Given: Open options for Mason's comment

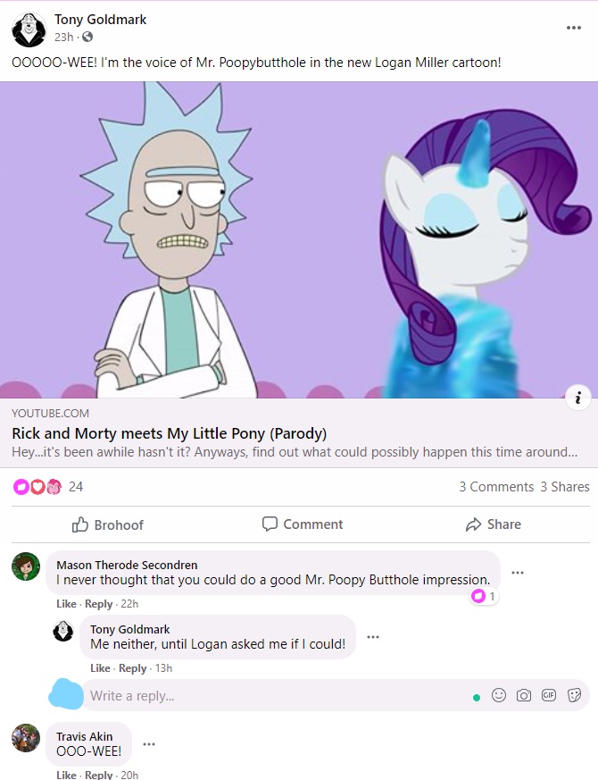Looking at the screenshot, I should tap(518, 573).
